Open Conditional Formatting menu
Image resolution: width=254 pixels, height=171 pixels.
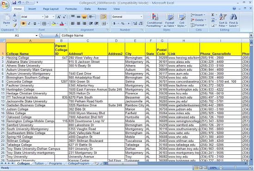point(154,20)
